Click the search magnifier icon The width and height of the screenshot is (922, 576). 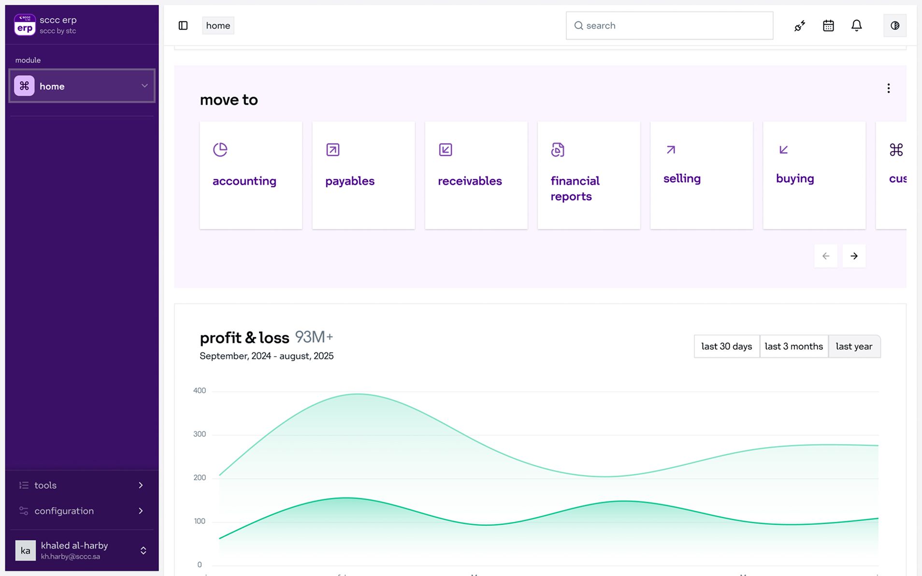(x=578, y=26)
